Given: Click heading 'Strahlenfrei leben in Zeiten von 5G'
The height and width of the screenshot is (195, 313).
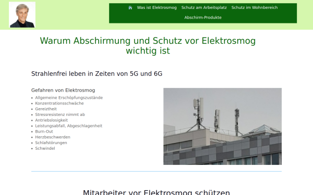Looking at the screenshot, I should (97, 74).
